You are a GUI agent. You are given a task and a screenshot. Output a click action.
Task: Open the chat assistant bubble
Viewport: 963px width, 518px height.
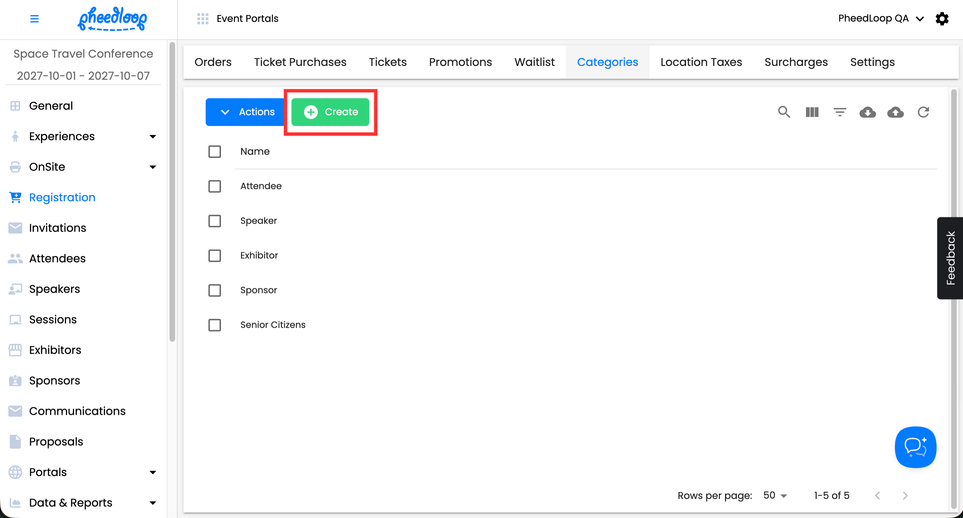pyautogui.click(x=915, y=447)
